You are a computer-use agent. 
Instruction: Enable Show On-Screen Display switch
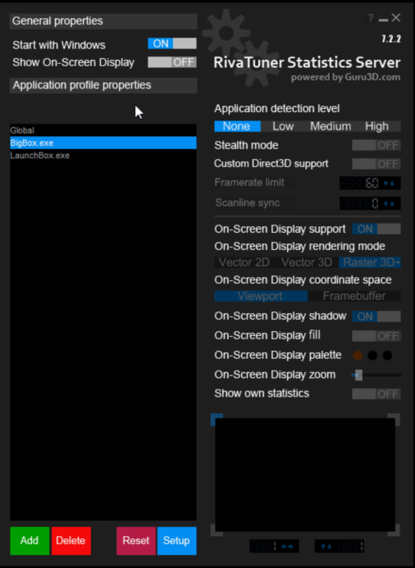(x=172, y=62)
